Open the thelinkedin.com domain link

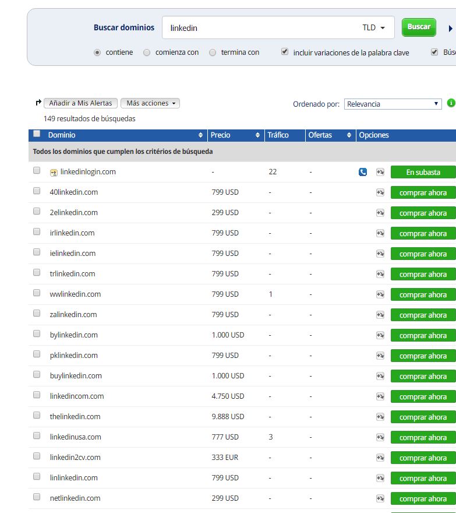tap(75, 416)
